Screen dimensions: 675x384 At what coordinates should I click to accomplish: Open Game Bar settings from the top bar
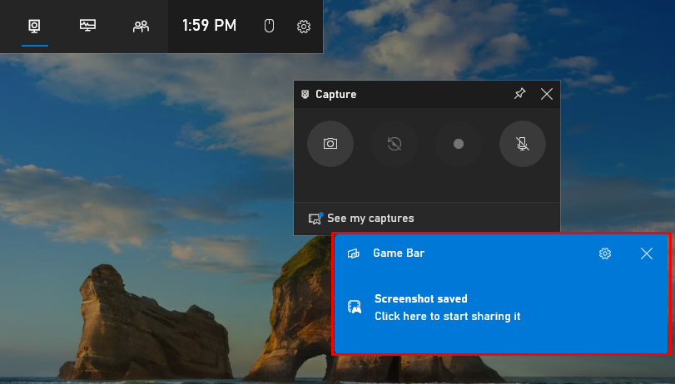tap(304, 27)
